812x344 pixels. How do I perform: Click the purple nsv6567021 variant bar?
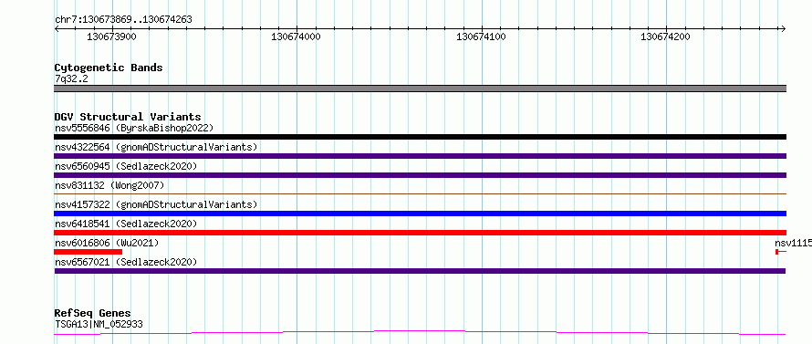pos(420,271)
